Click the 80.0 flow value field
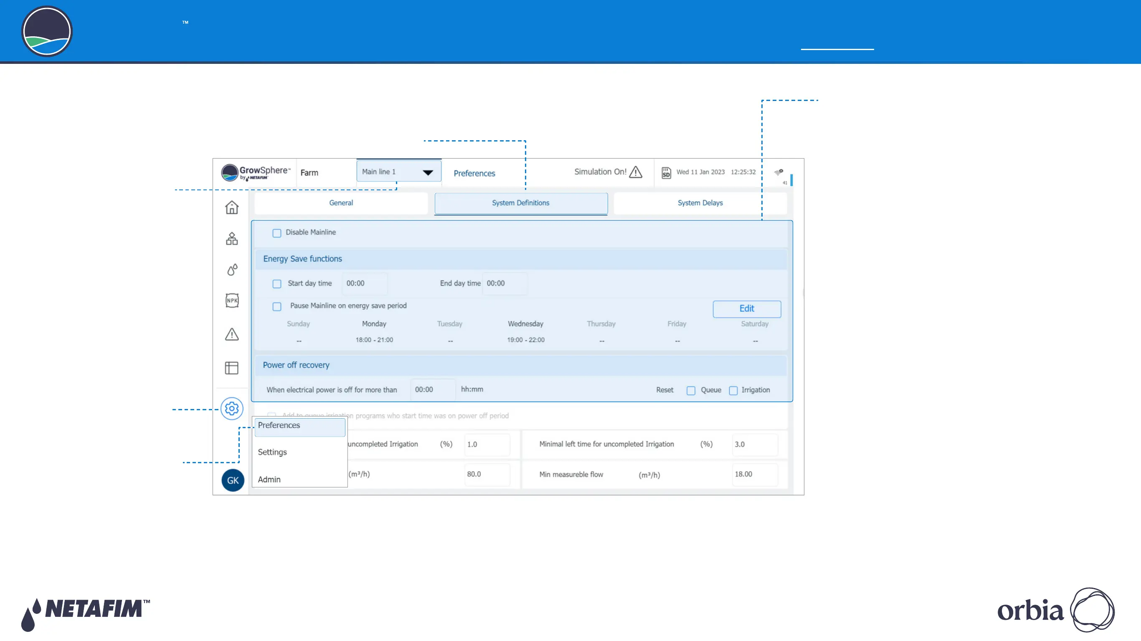The width and height of the screenshot is (1141, 641). [x=487, y=474]
